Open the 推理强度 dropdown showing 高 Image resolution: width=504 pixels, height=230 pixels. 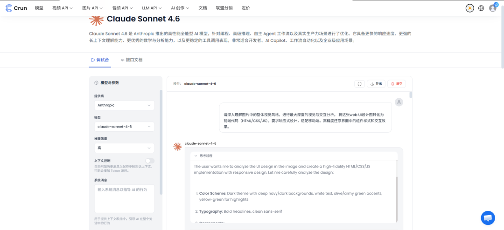tap(124, 148)
